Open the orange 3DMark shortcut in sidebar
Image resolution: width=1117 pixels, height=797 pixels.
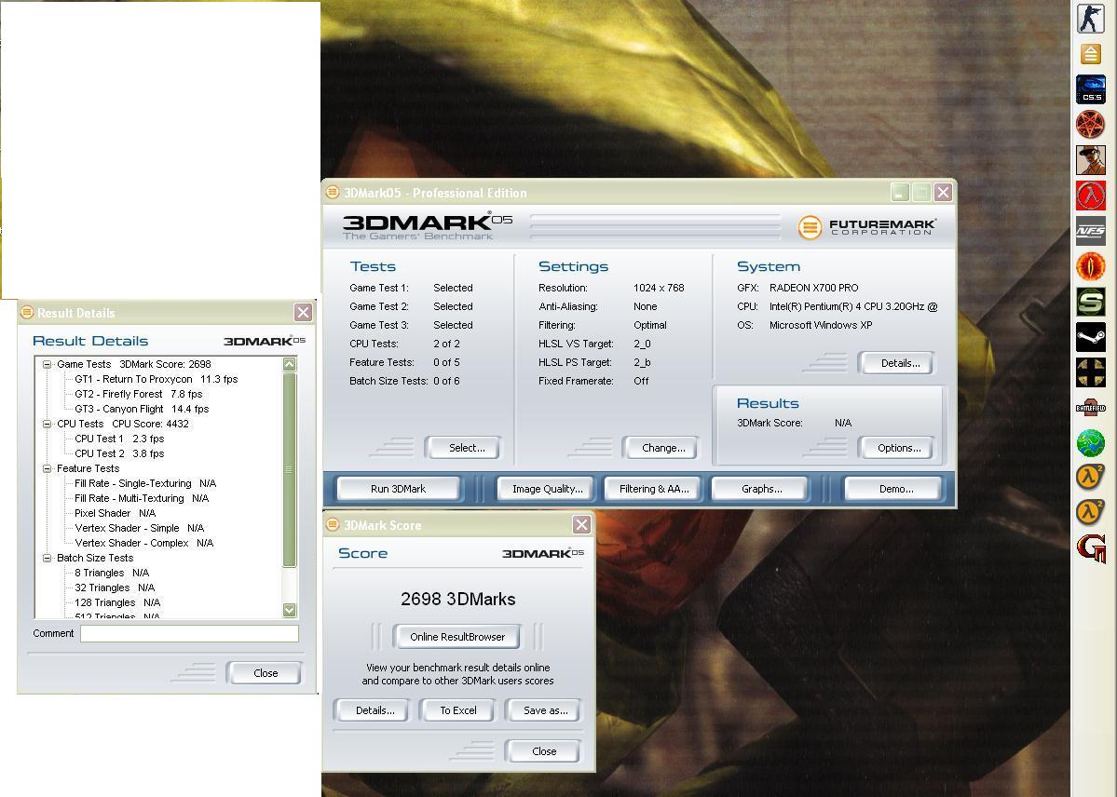point(1091,53)
